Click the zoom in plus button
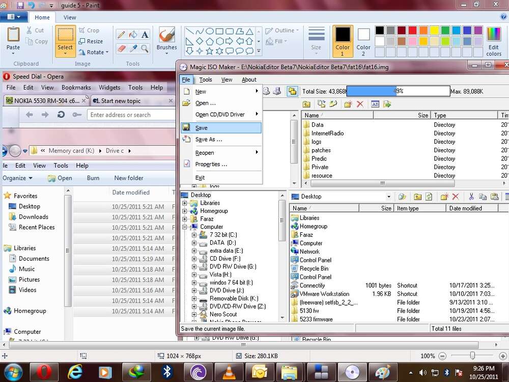The image size is (509, 382). coord(503,356)
